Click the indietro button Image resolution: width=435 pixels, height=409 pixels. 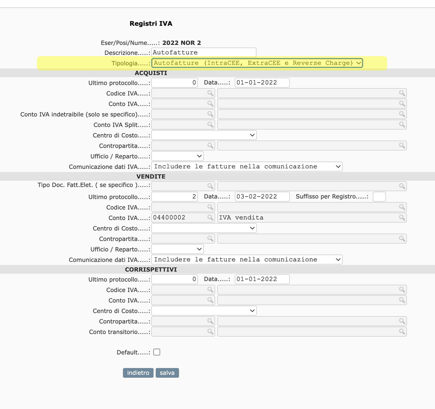138,372
